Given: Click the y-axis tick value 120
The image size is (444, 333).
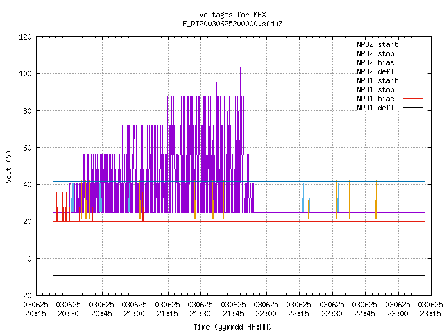Looking at the screenshot, I should point(25,37).
